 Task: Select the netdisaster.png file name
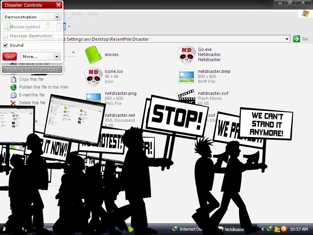pyautogui.click(x=121, y=93)
